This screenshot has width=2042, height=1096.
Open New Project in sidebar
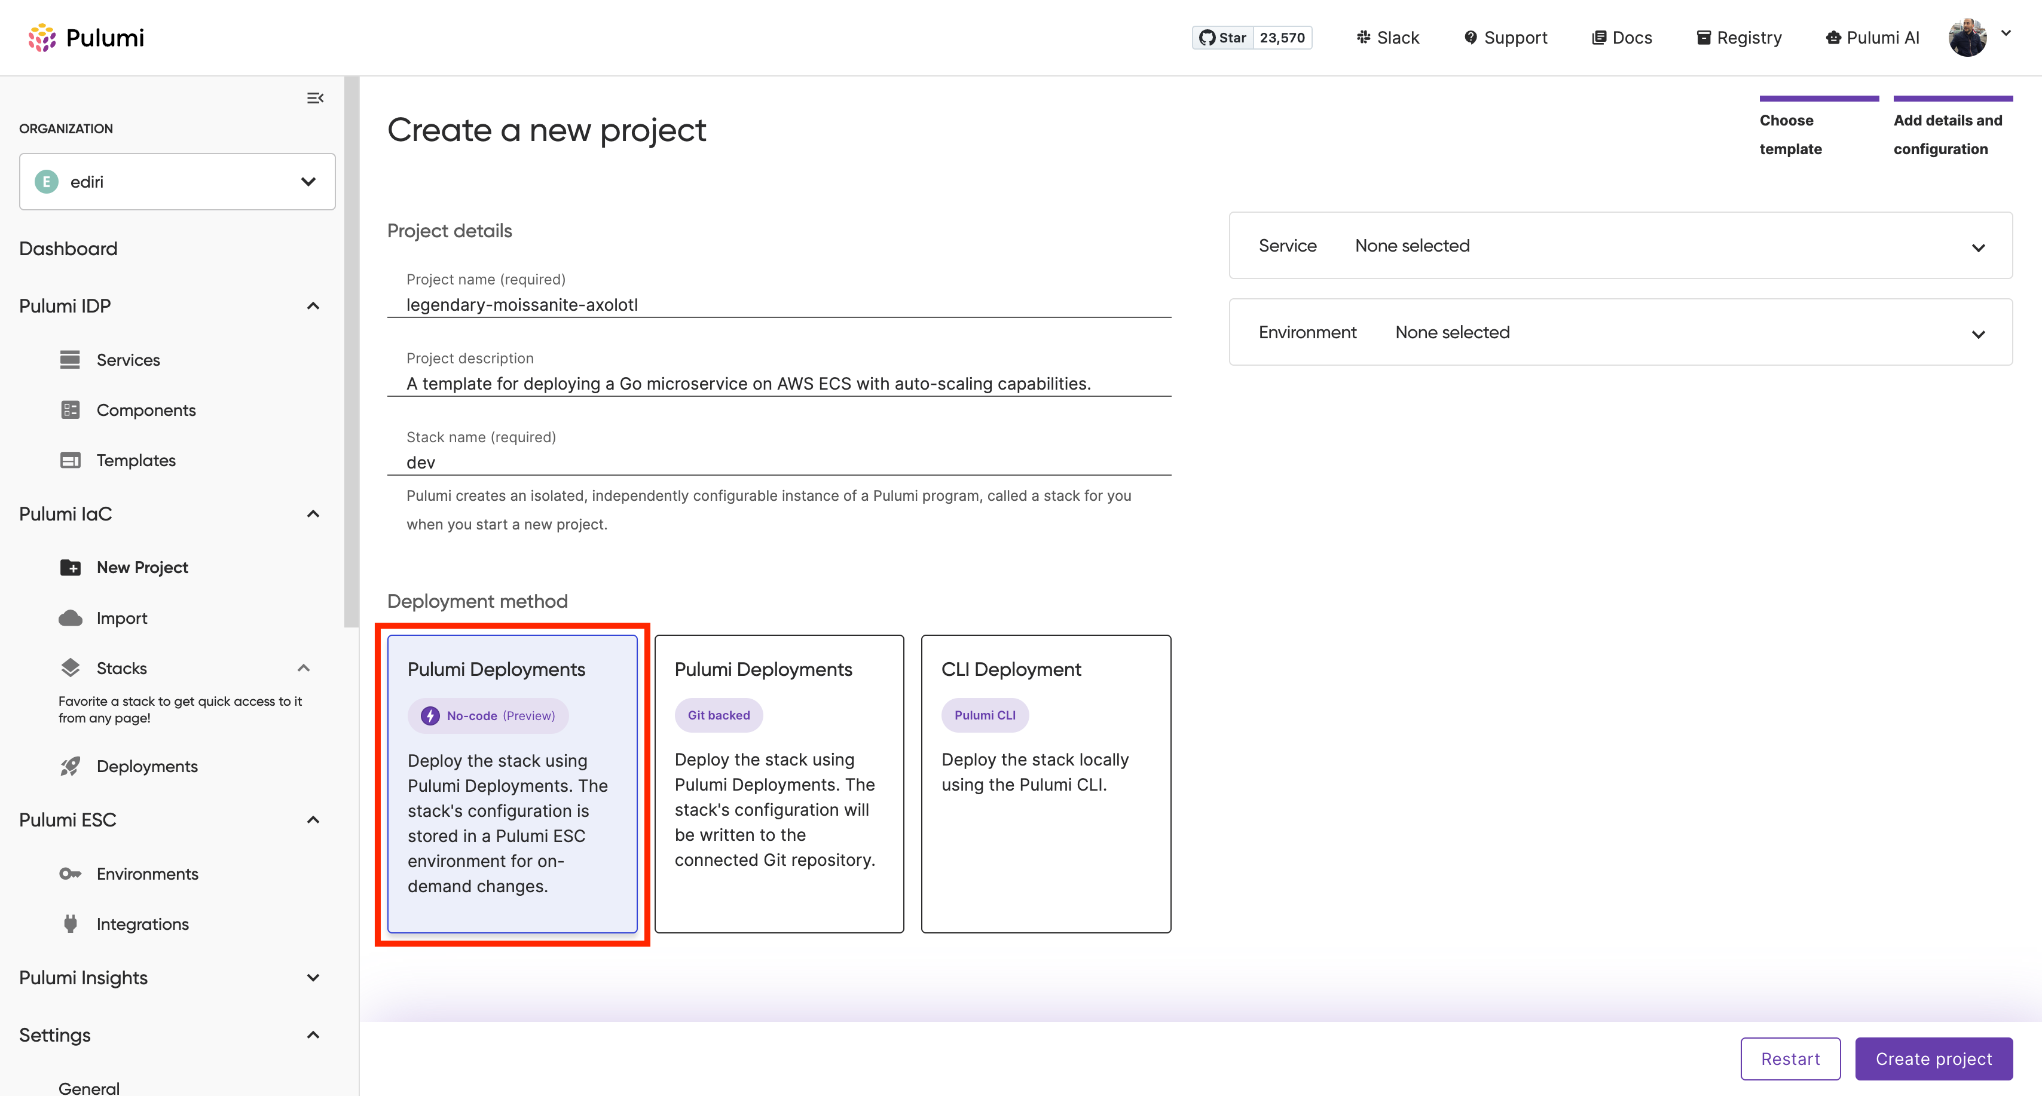point(143,567)
